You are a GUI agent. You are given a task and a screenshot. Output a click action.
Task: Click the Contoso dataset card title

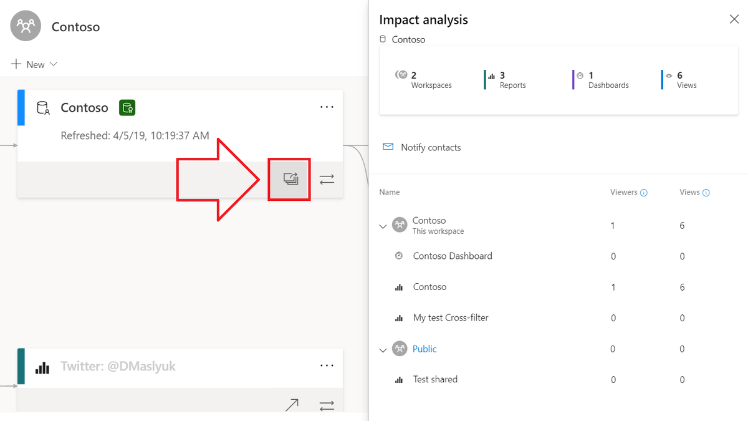(x=84, y=107)
